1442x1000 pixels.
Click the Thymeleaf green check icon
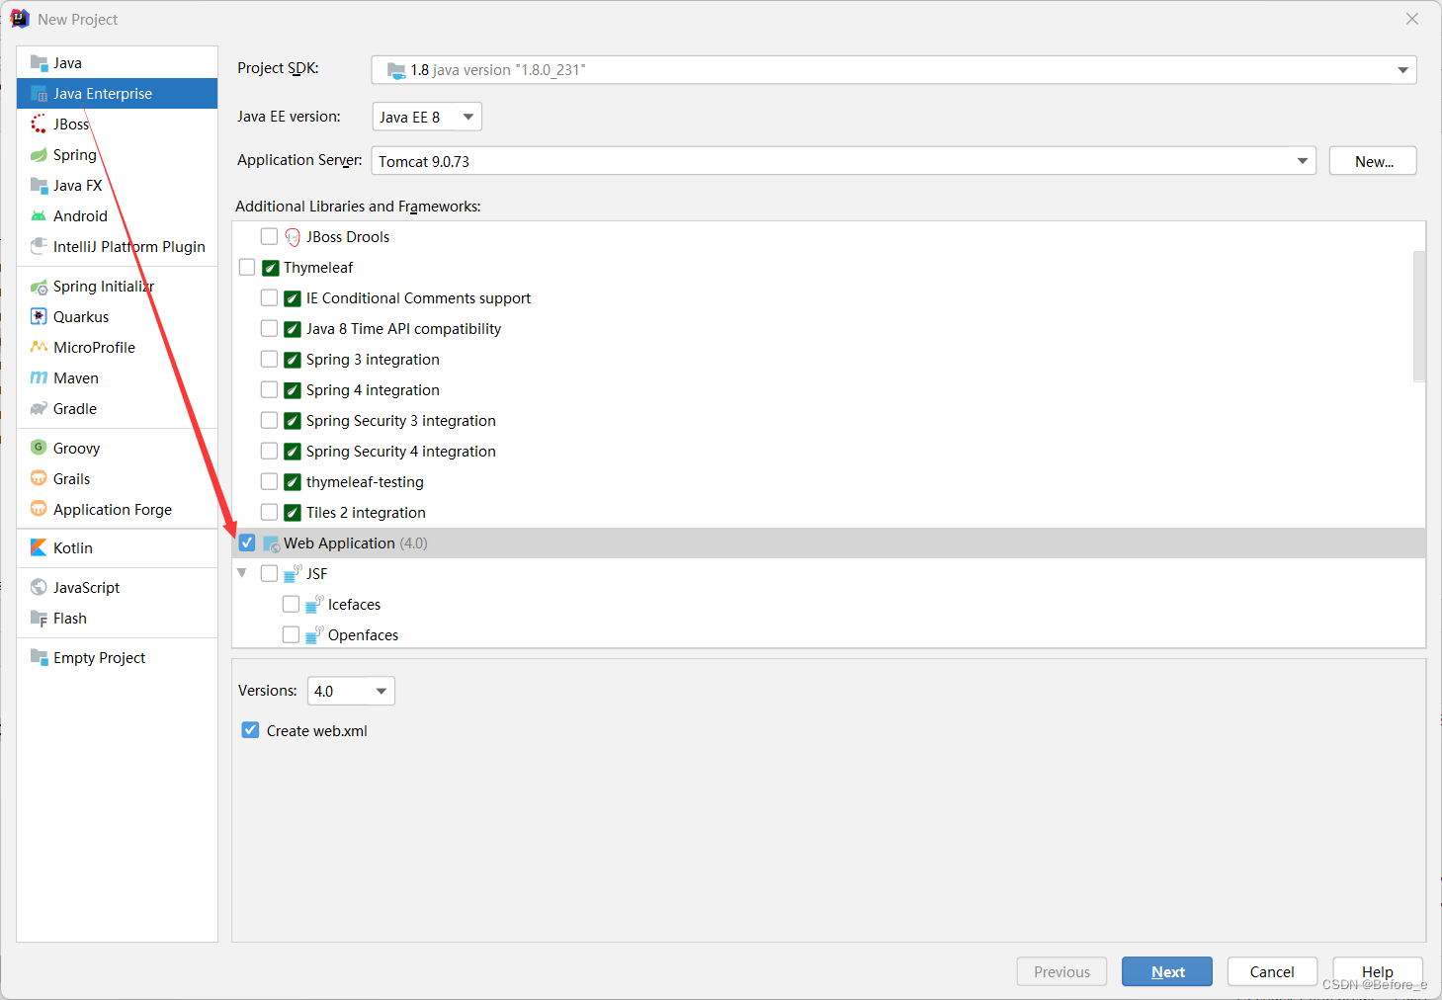point(271,268)
